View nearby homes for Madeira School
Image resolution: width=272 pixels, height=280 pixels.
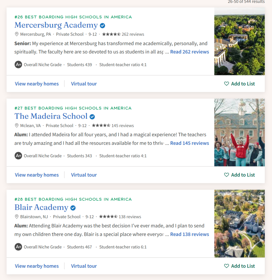coord(37,175)
